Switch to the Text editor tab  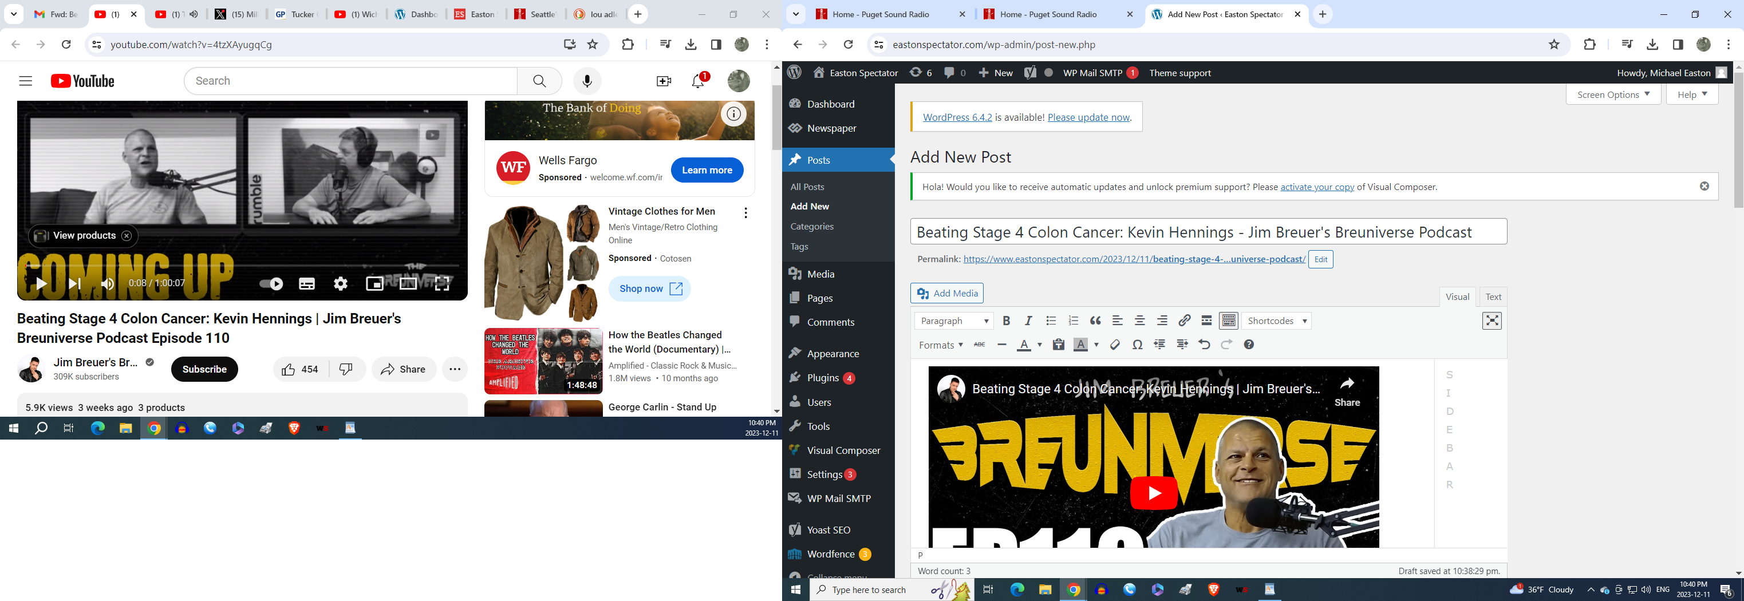click(1493, 296)
